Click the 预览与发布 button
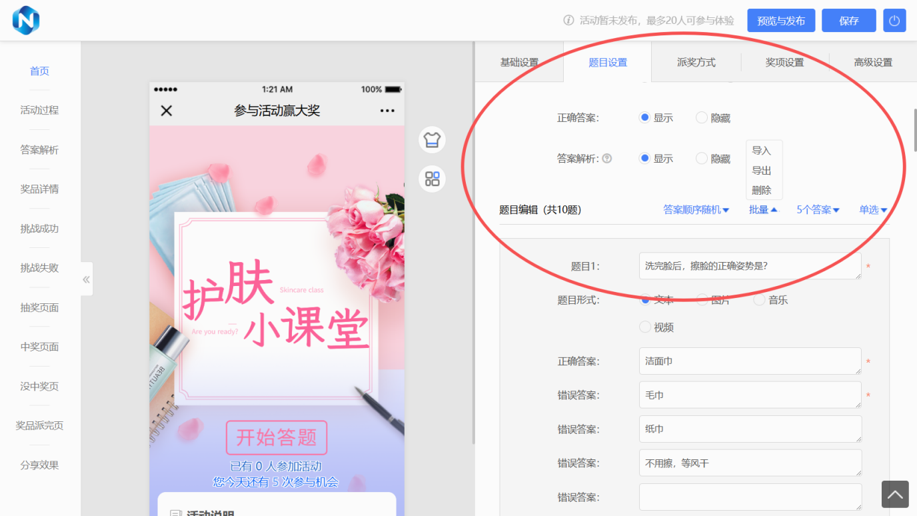 [781, 21]
